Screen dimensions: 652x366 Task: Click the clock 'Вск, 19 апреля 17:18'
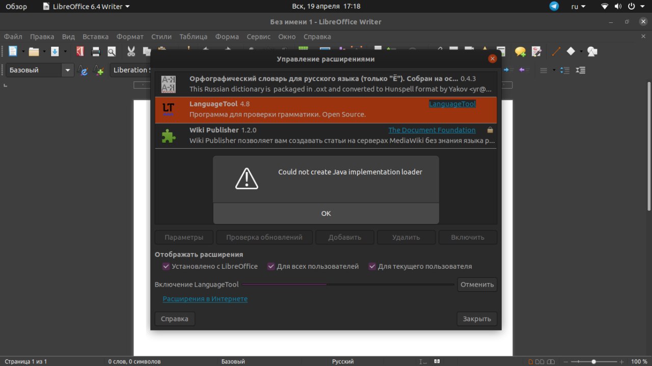pos(326,6)
